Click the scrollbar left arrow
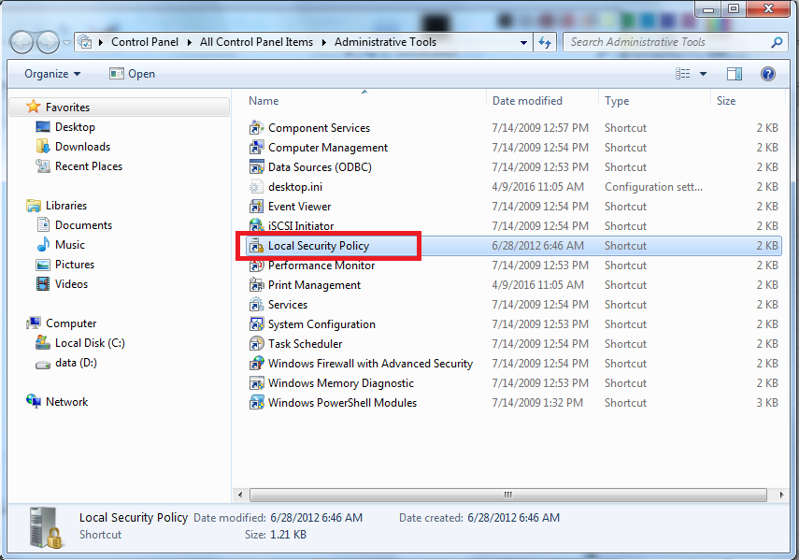The height and width of the screenshot is (560, 799). [x=240, y=495]
